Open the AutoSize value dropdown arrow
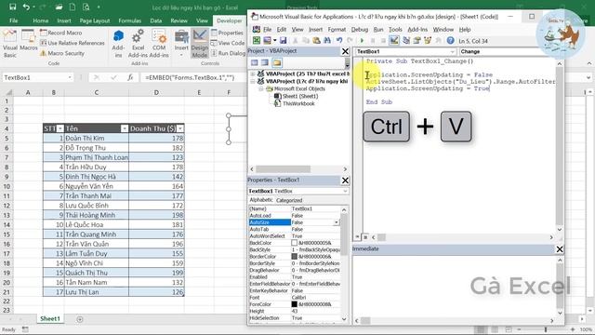The width and height of the screenshot is (595, 335). pos(337,222)
